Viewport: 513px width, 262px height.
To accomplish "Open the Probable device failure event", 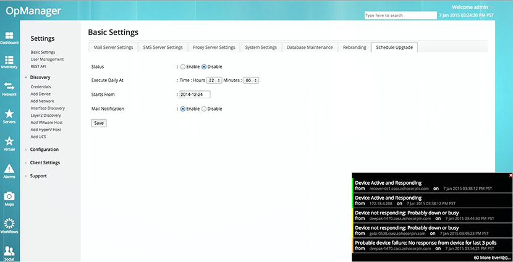I will pos(432,246).
